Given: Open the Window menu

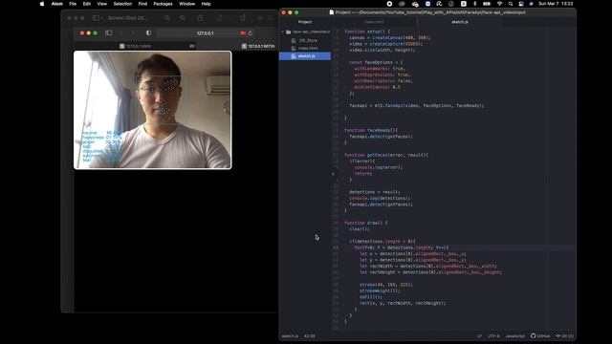Looking at the screenshot, I should (187, 4).
